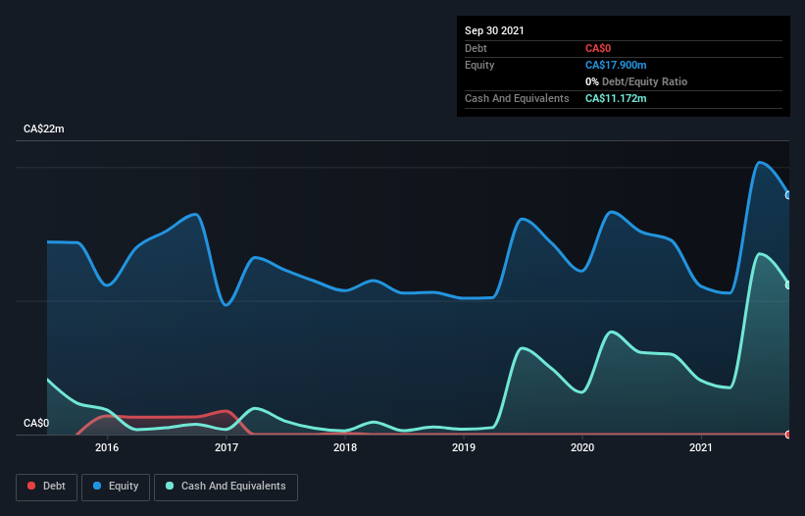Toggle the Debt series legend button

click(x=46, y=487)
